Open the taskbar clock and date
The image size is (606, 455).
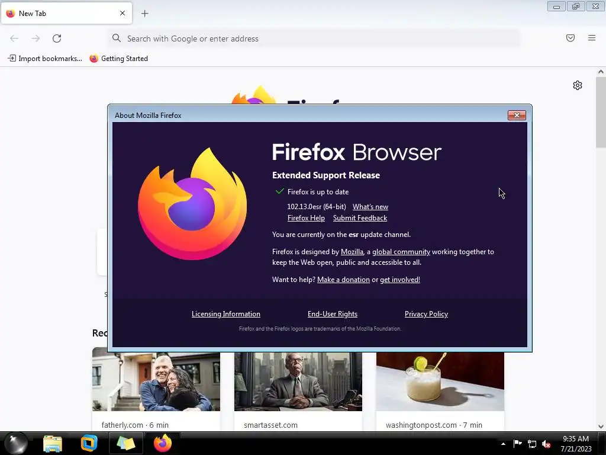click(x=576, y=444)
